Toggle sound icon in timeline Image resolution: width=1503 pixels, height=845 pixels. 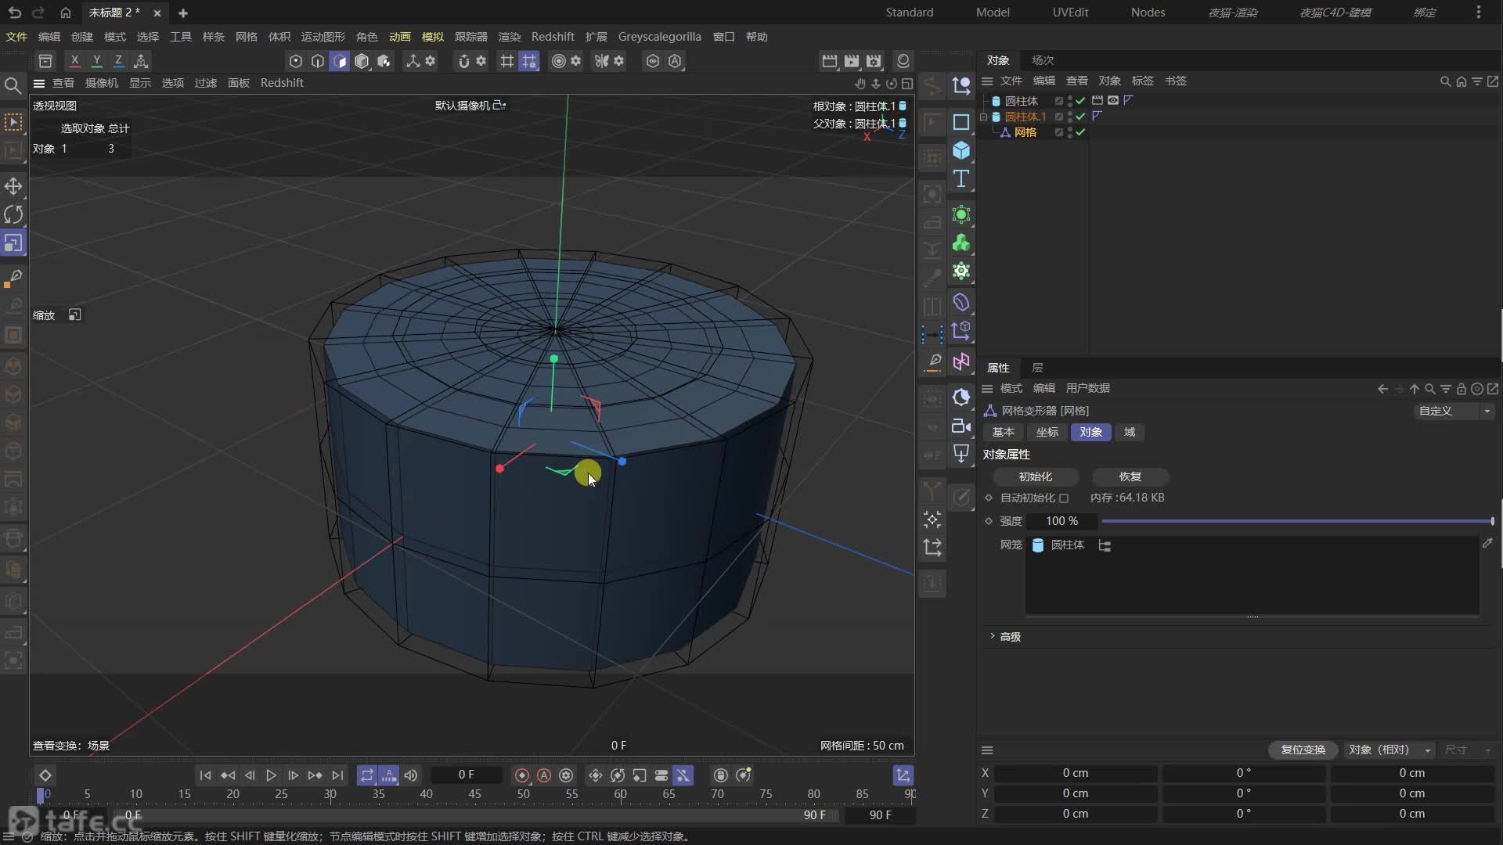point(411,775)
